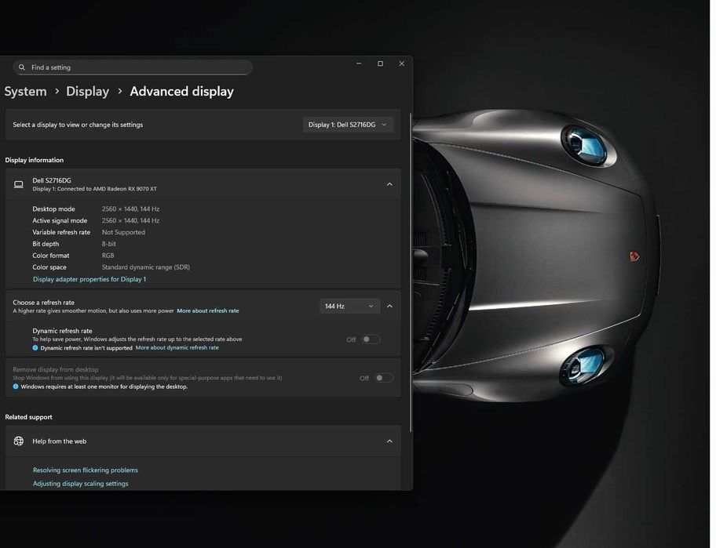
Task: Click the Related support heading
Action: 28,417
